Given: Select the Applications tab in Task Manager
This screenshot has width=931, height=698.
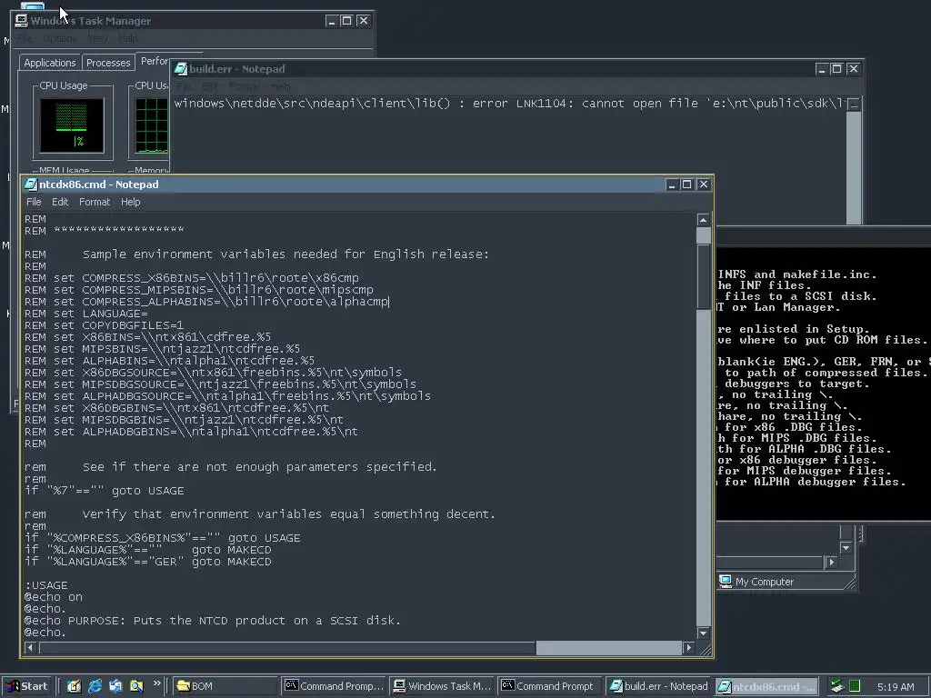Looking at the screenshot, I should (x=50, y=63).
